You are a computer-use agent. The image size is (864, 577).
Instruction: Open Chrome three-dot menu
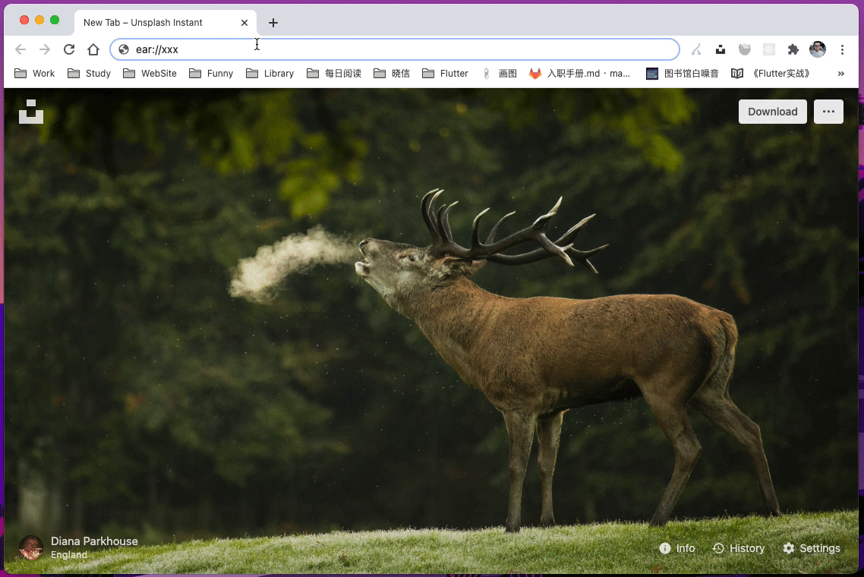click(842, 49)
